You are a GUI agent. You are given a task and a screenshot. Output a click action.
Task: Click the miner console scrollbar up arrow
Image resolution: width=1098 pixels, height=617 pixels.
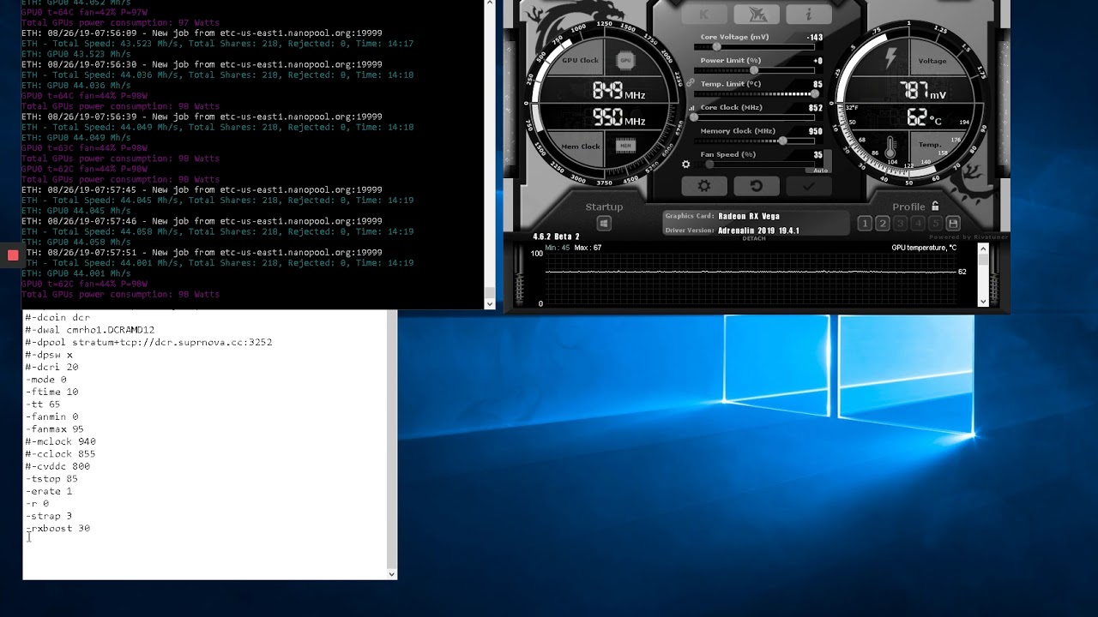pos(490,4)
